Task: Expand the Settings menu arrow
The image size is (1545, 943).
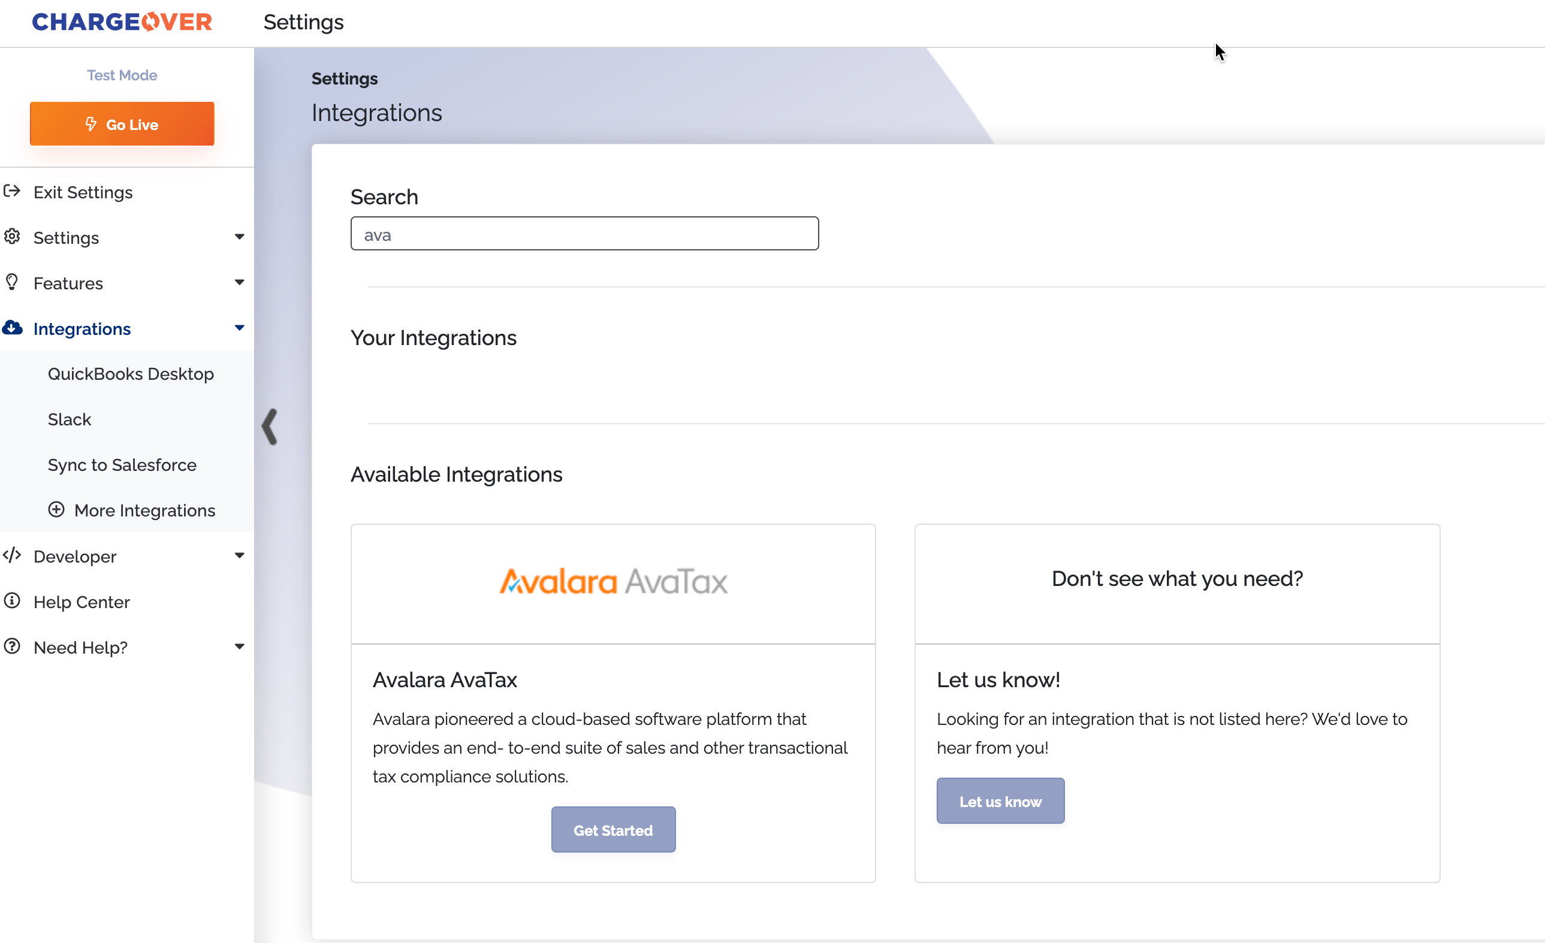Action: (239, 237)
